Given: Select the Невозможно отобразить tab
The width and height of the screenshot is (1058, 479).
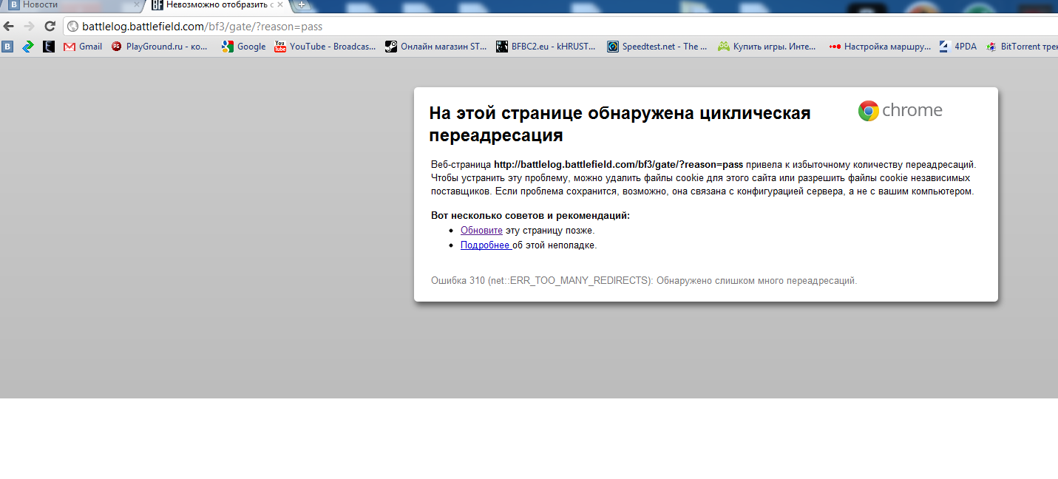Looking at the screenshot, I should coord(214,5).
